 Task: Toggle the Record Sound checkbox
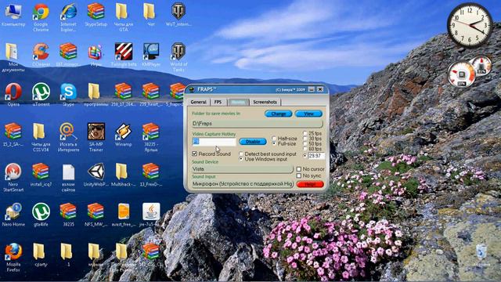pos(194,154)
